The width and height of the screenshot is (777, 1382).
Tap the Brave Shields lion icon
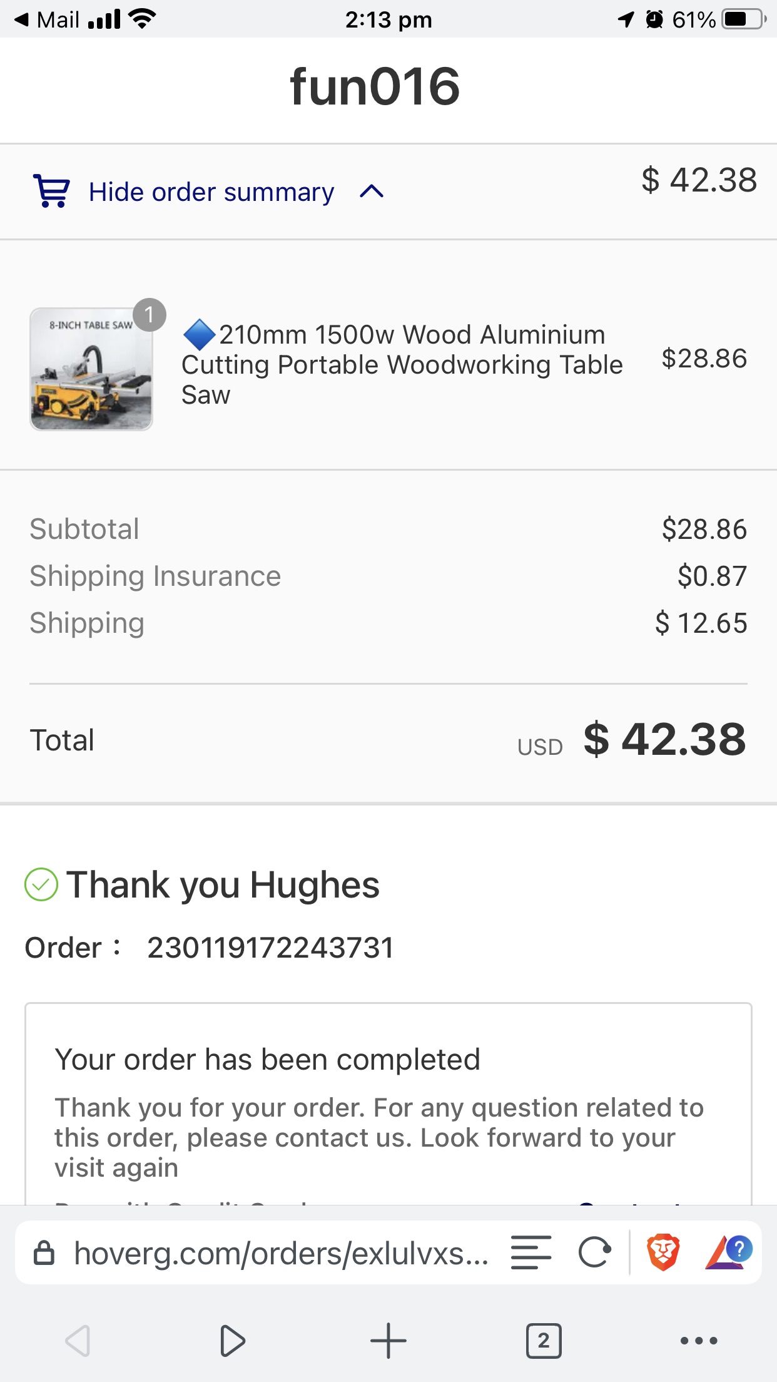click(x=663, y=1252)
